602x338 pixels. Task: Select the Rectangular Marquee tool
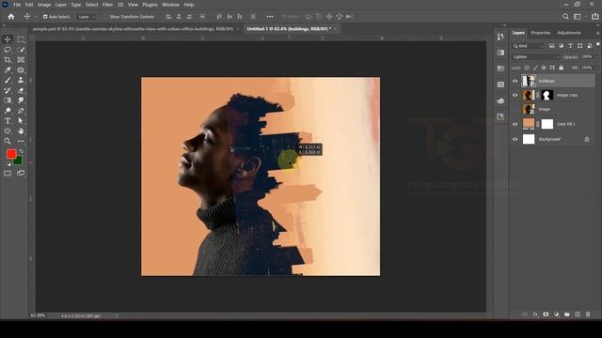coord(21,39)
